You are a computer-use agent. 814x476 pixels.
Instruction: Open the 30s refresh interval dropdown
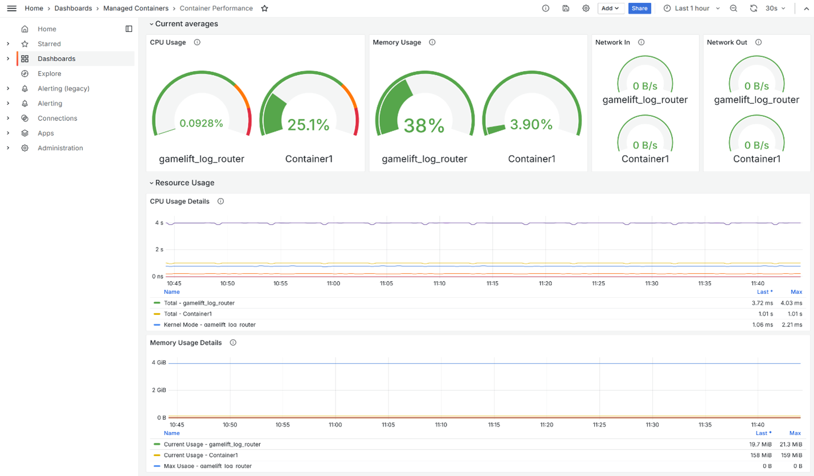[774, 8]
